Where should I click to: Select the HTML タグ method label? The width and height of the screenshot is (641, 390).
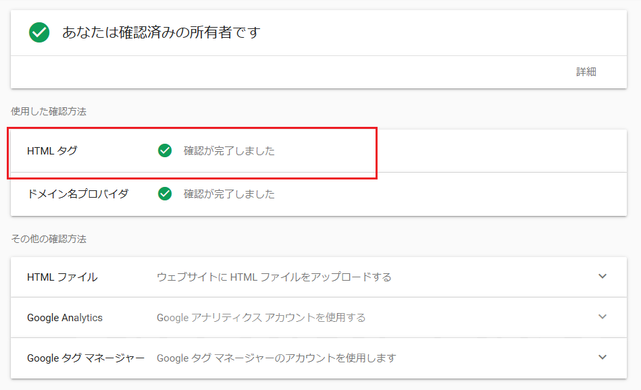52,150
